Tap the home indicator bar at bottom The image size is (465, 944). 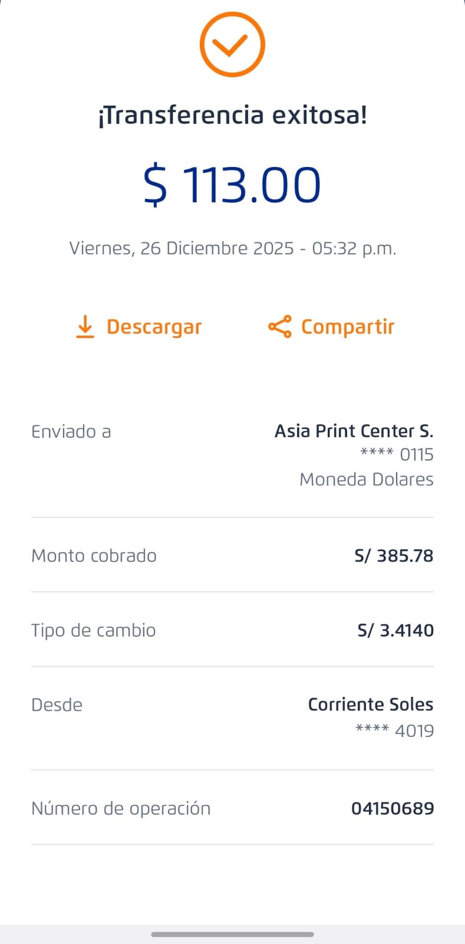[x=232, y=934]
